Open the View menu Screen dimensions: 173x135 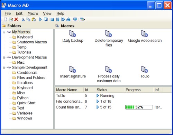click(47, 13)
